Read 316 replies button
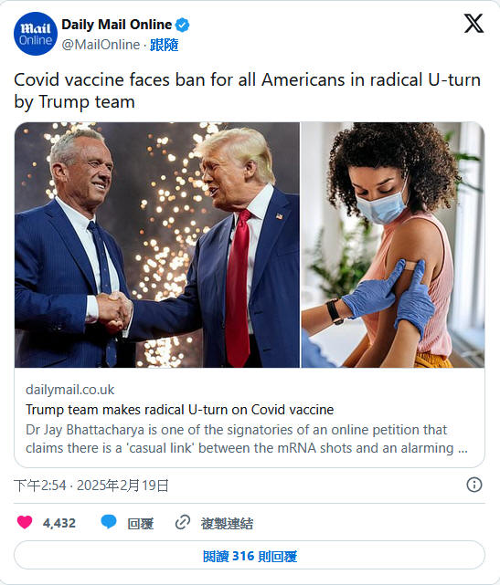 [250, 556]
